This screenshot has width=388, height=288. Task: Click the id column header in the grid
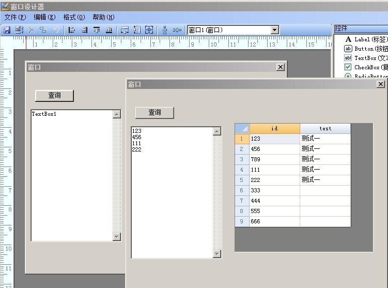click(x=274, y=128)
